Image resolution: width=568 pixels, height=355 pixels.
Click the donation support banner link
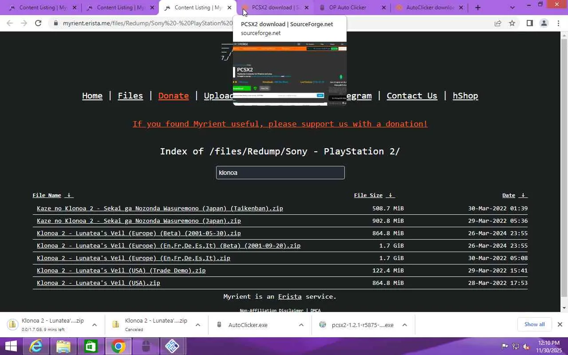(280, 124)
